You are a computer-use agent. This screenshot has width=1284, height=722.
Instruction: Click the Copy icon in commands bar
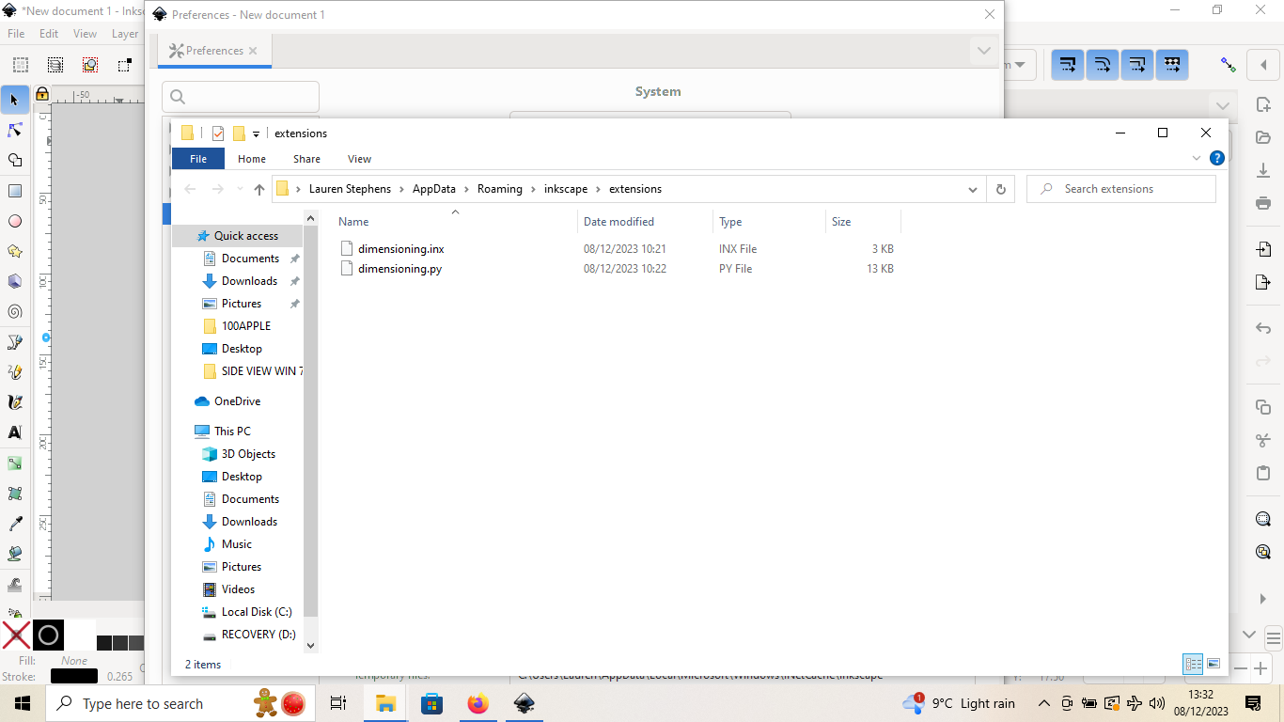click(x=1263, y=407)
